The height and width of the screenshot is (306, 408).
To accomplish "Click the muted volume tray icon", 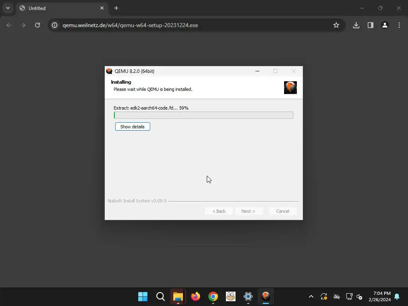I will (359, 296).
